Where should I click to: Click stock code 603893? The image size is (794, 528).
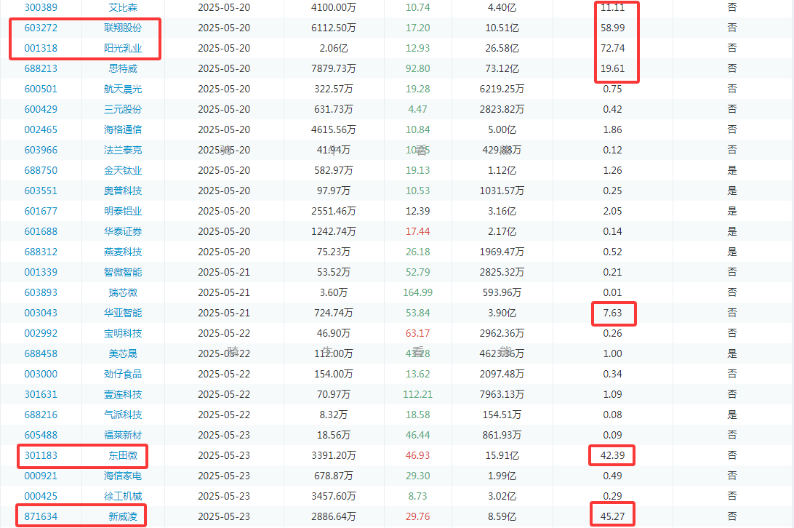pyautogui.click(x=41, y=292)
